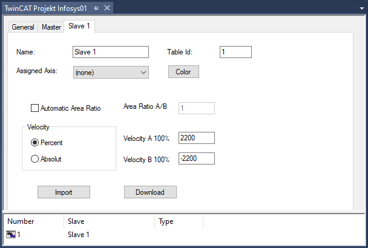This screenshot has width=368, height=248.
Task: Click the slave table icon in row 1
Action: pyautogui.click(x=11, y=235)
